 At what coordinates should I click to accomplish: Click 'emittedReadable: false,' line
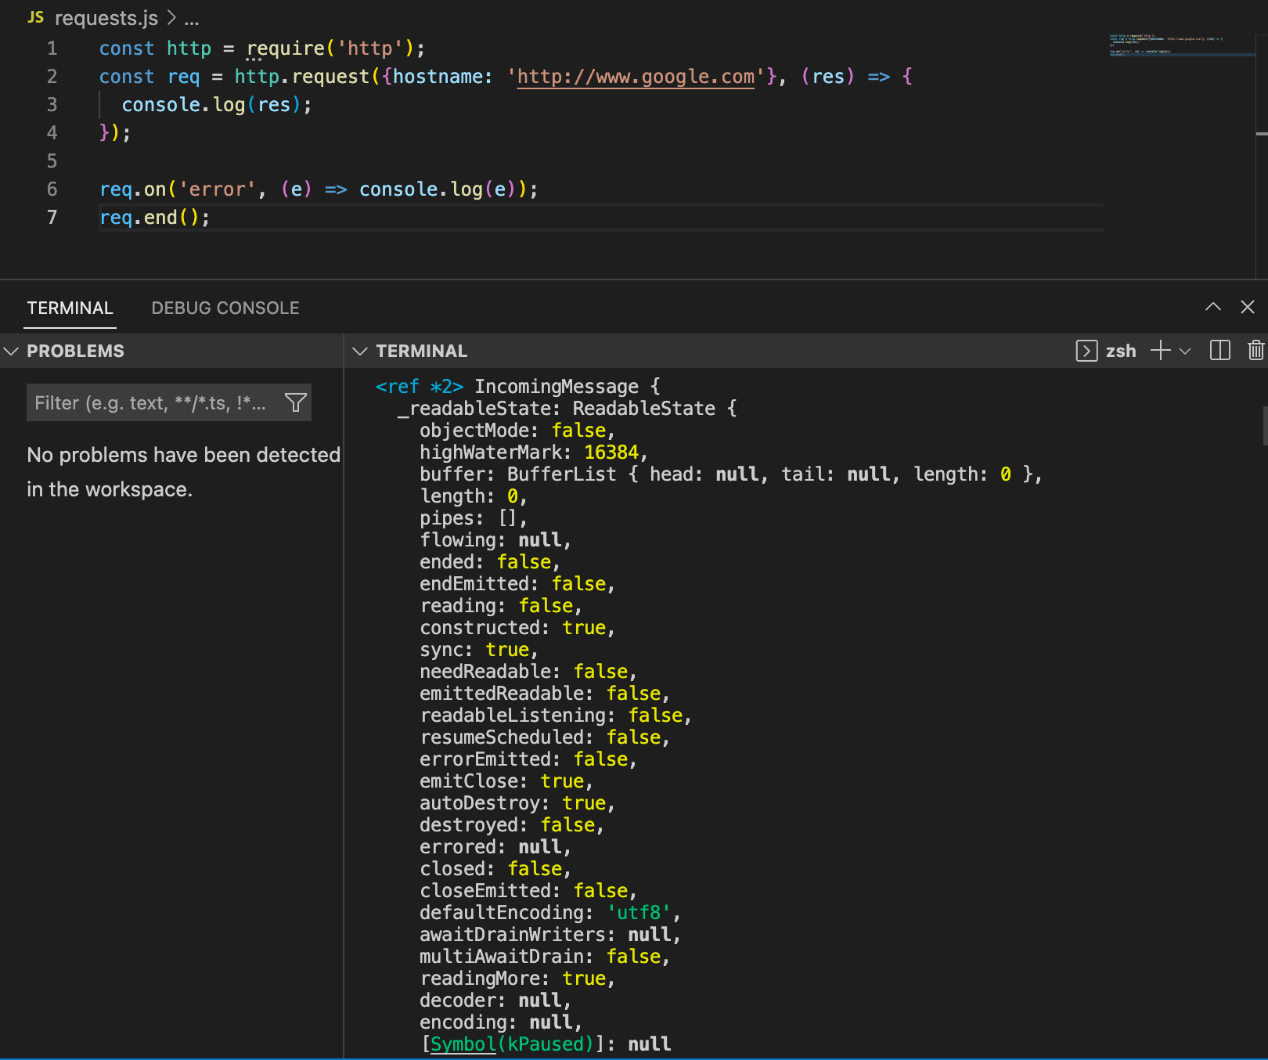pos(545,694)
